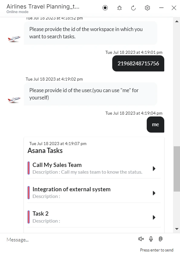Click the airplane avatar next to user id prompt
This screenshot has width=180, height=253.
[14, 100]
